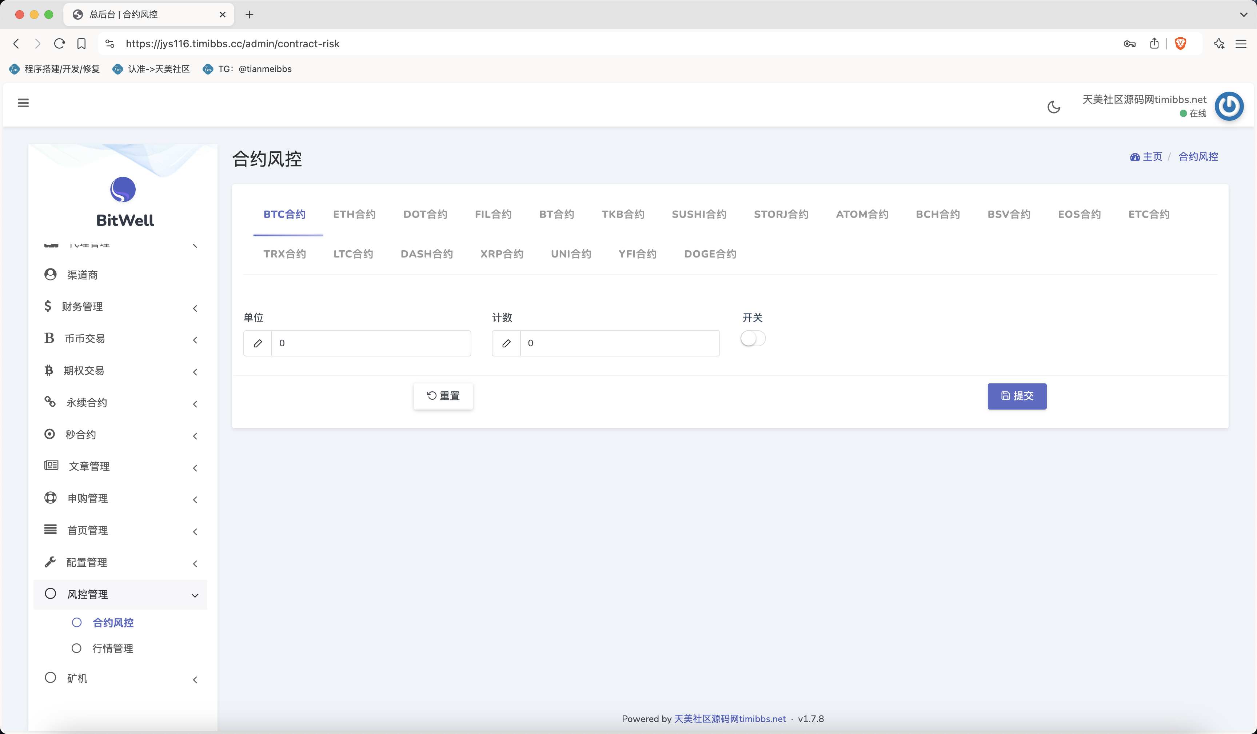Click the pencil icon beside 计数 field

(506, 343)
